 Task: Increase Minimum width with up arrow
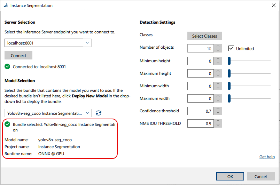218,84
